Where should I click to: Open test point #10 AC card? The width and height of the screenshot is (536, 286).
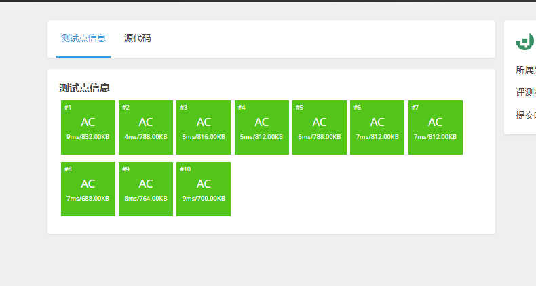click(x=204, y=189)
